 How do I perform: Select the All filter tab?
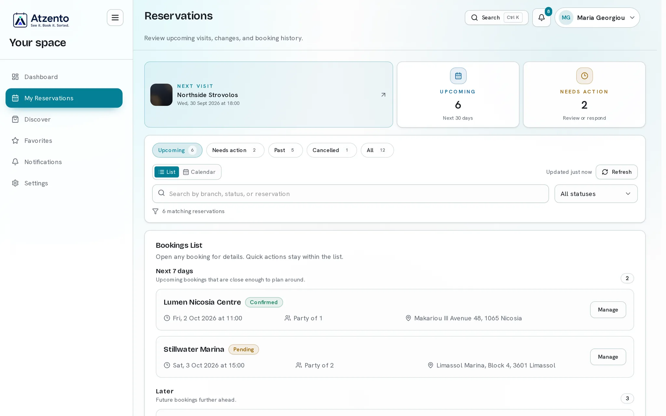click(x=377, y=150)
